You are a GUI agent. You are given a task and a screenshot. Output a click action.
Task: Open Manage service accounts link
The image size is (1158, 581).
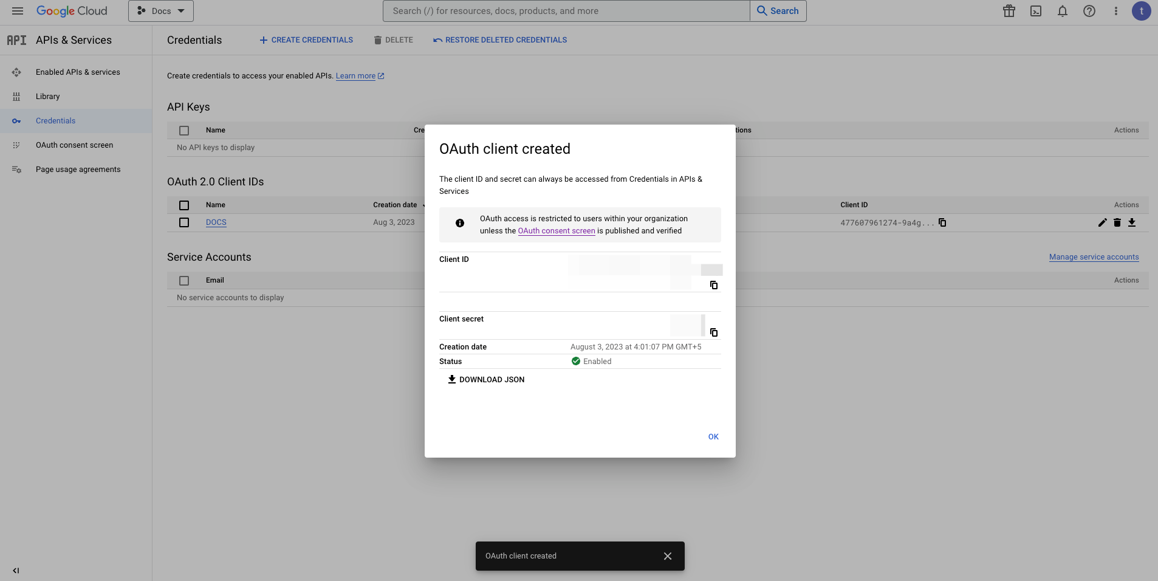(x=1094, y=257)
